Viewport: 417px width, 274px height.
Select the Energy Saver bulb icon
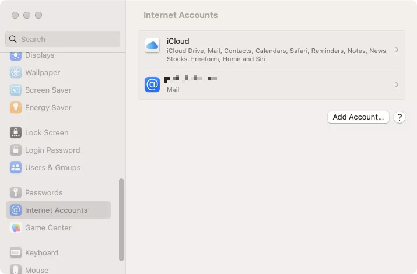coord(16,108)
